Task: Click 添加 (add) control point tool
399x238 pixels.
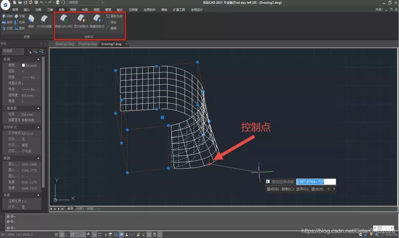Action: tap(111, 22)
